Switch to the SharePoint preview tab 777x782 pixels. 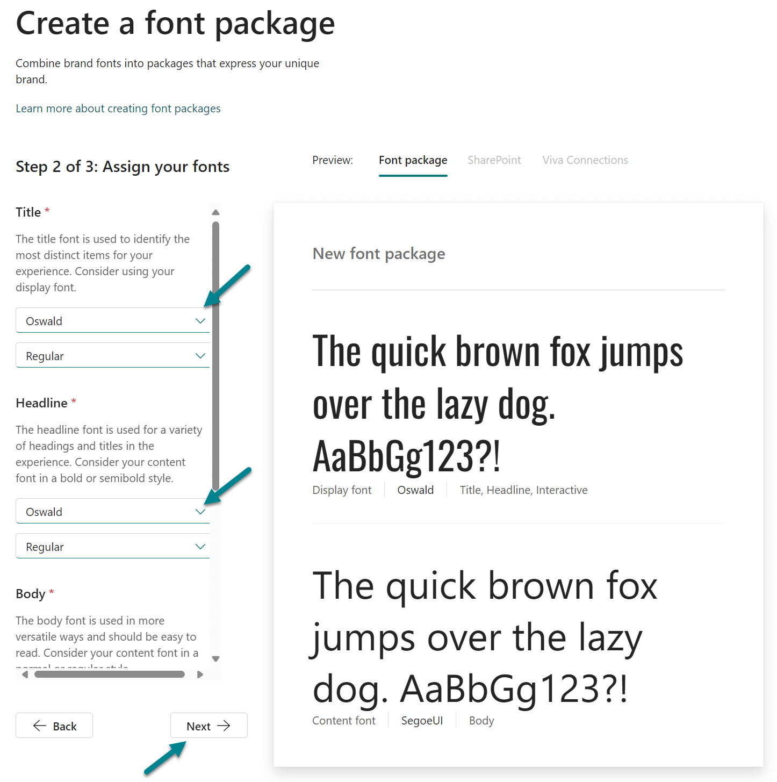click(494, 160)
